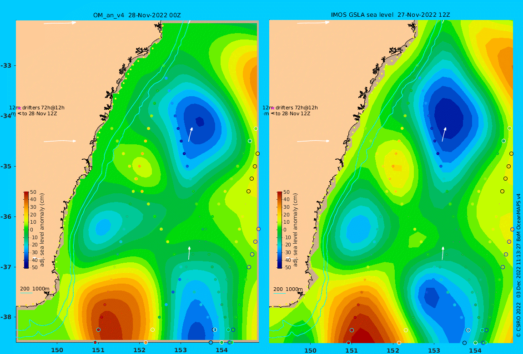Screen dimensions: 523x354
Task: Click white current arrow inside left map's dark blue eddy
Action: [x=191, y=134]
